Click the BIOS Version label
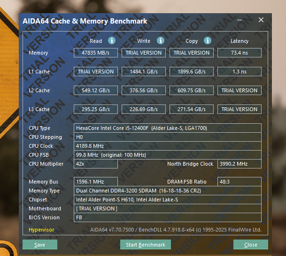 pyautogui.click(x=44, y=217)
